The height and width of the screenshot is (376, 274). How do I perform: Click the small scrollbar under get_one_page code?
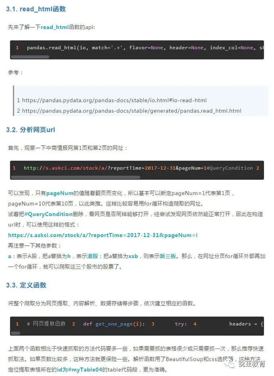click(x=15, y=333)
